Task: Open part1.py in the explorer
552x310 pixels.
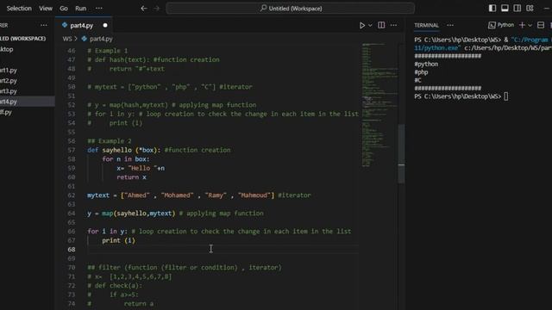Action: [9, 71]
